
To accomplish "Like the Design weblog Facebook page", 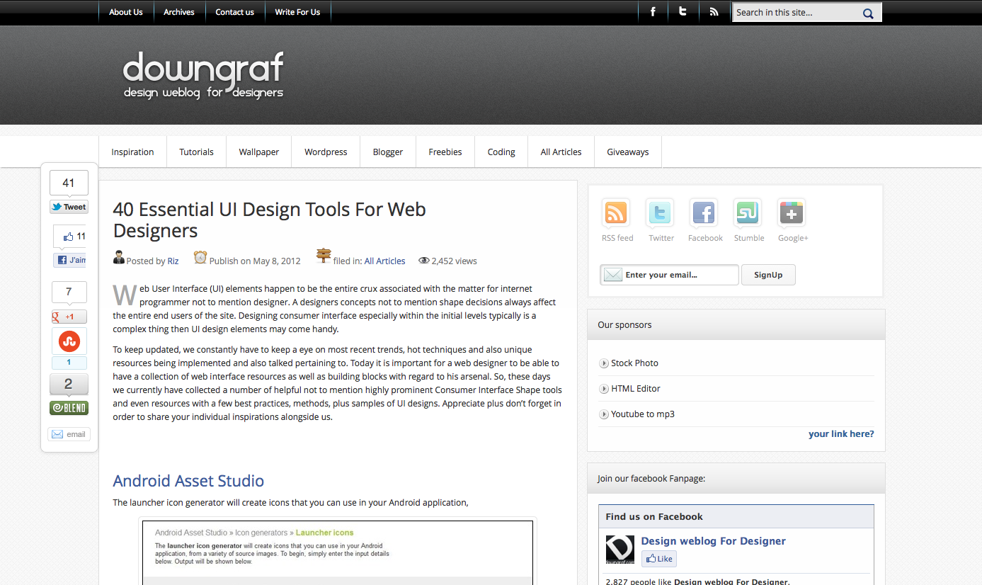I will coord(659,559).
